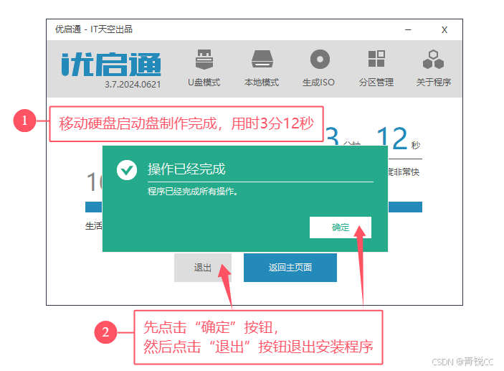This screenshot has width=504, height=371.
Task: Open the 分区管理 grid icon
Action: (376, 59)
